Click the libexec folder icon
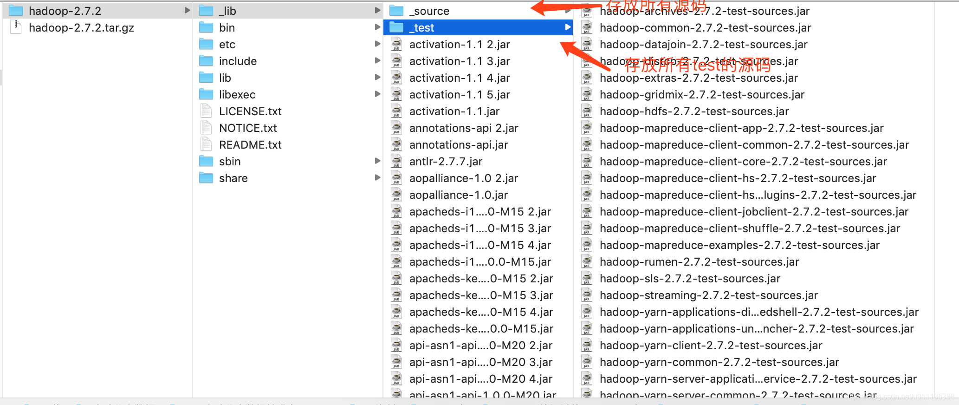The width and height of the screenshot is (959, 405). [206, 94]
